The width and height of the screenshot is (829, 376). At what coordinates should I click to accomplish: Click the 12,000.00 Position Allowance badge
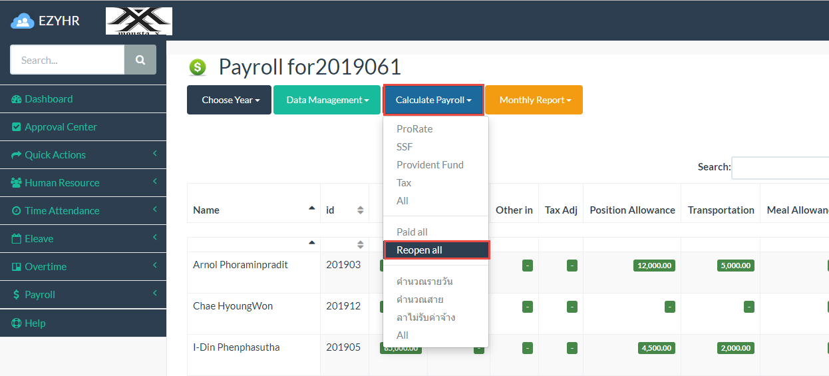click(x=654, y=266)
